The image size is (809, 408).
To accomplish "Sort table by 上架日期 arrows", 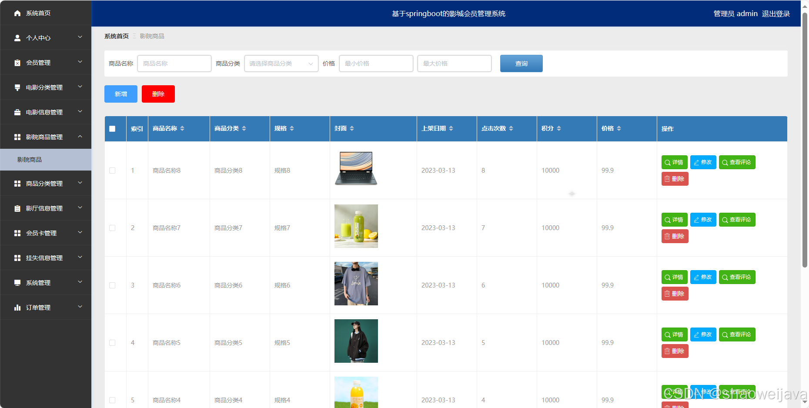I will pyautogui.click(x=451, y=128).
